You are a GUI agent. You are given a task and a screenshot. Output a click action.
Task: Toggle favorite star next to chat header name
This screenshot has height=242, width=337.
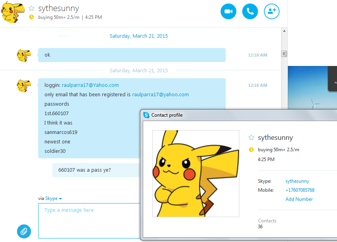coord(31,8)
